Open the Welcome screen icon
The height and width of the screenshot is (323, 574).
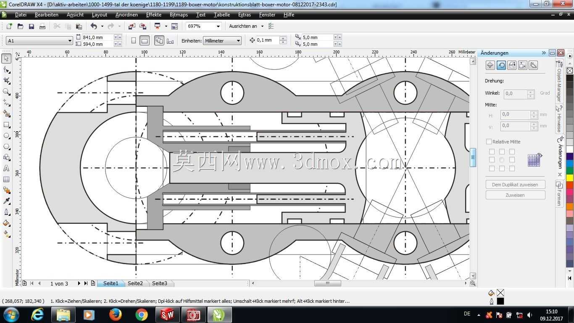pos(174,26)
